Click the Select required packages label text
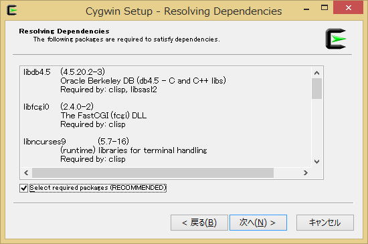This screenshot has width=368, height=244. [x=98, y=188]
